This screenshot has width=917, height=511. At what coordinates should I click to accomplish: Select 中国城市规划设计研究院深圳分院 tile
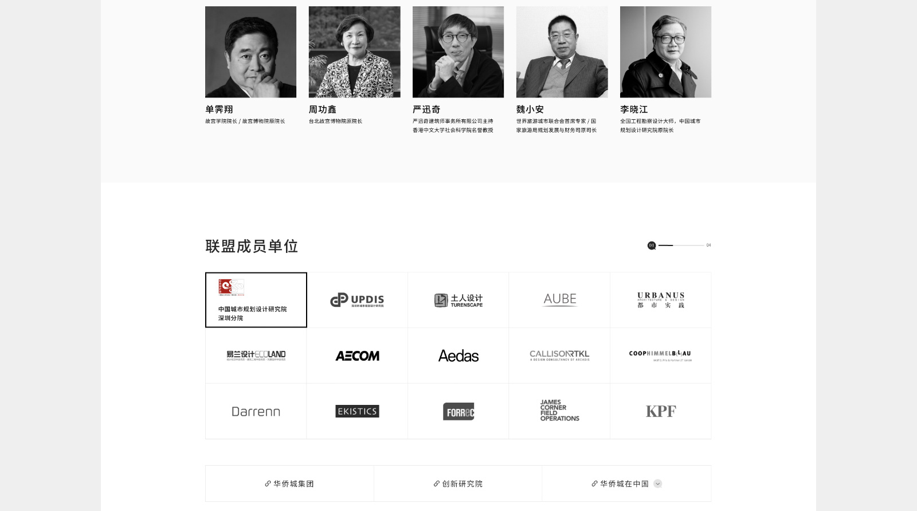(x=256, y=300)
